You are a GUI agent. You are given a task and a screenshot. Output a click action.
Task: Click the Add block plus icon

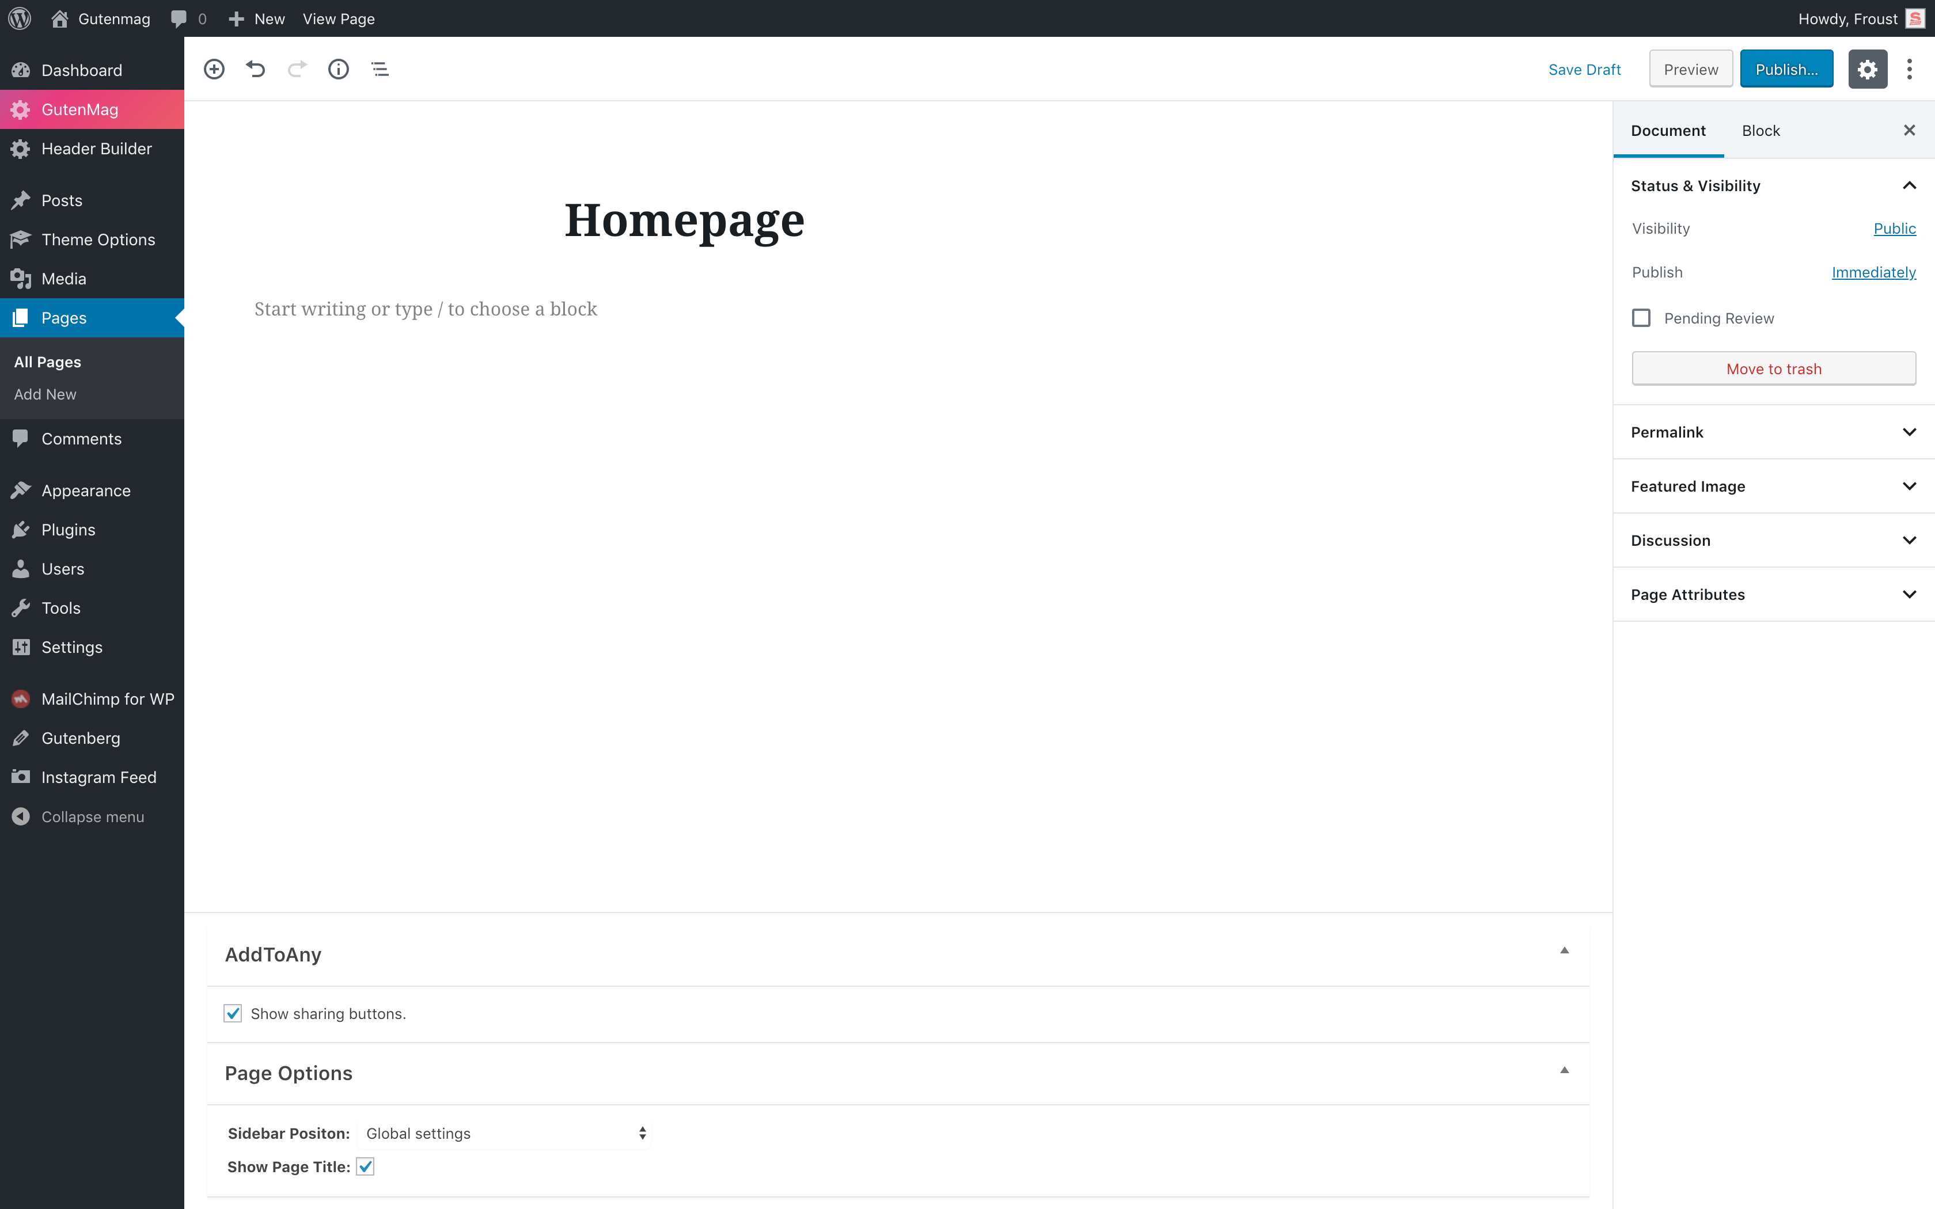tap(214, 70)
